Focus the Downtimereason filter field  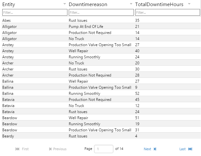[x=101, y=12]
